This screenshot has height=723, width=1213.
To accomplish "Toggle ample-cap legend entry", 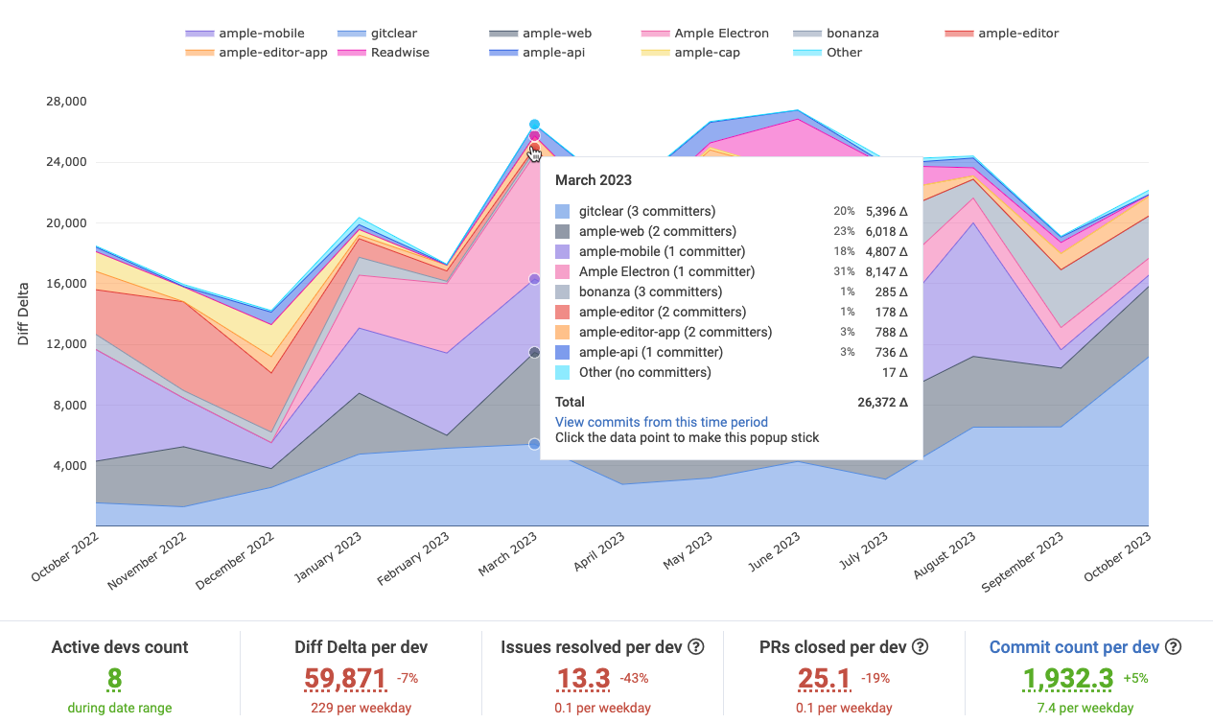I will [x=707, y=53].
